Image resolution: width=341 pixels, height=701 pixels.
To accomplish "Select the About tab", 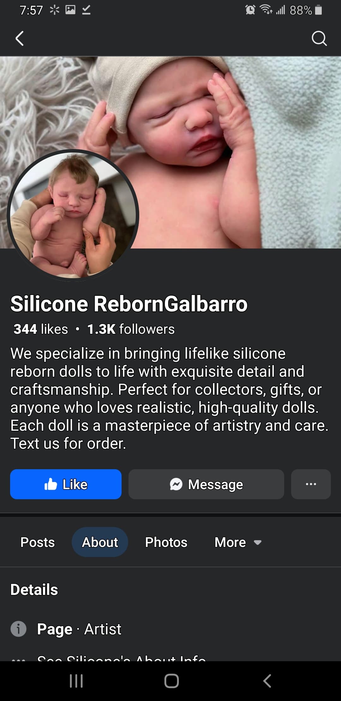I will 100,542.
